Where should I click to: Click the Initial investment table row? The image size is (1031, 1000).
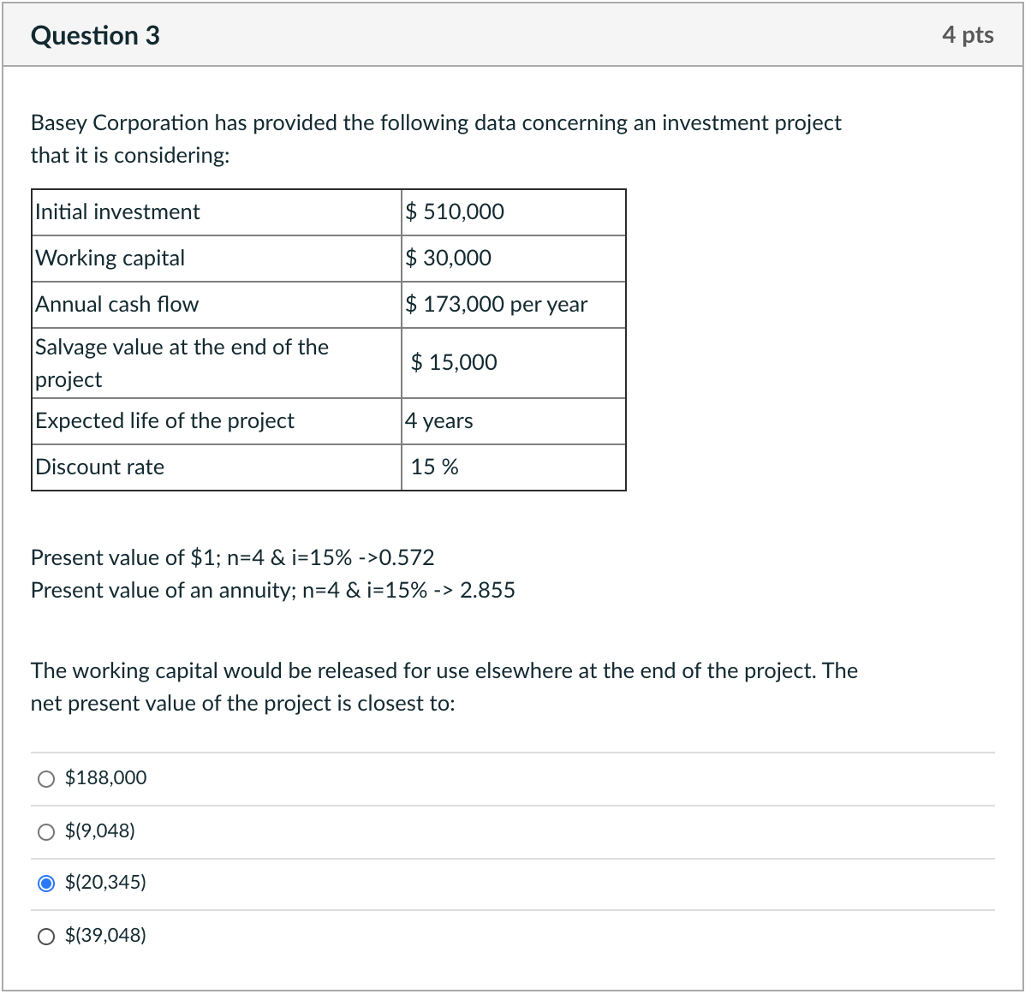[116, 211]
